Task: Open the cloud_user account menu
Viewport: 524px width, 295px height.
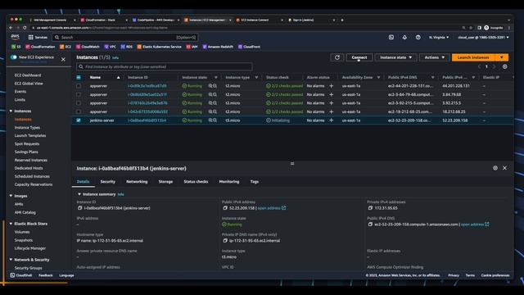Action: [x=483, y=38]
